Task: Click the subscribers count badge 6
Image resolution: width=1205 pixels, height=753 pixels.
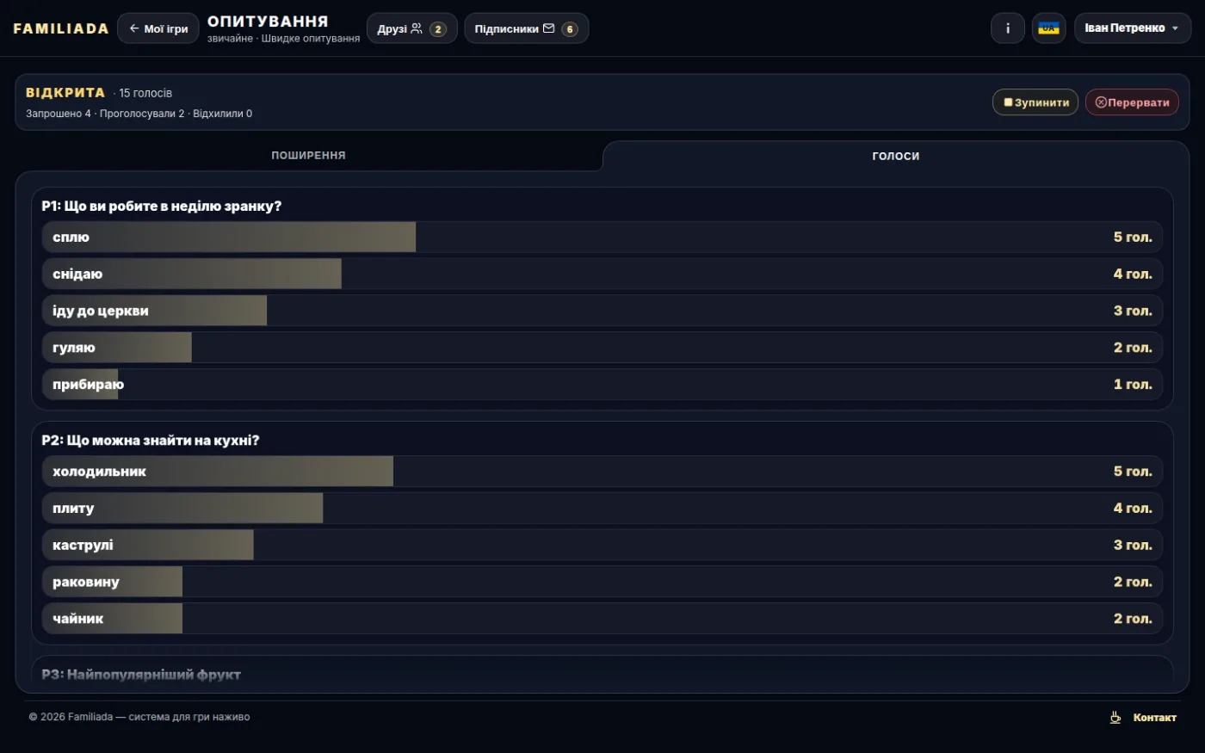Action: [x=570, y=29]
